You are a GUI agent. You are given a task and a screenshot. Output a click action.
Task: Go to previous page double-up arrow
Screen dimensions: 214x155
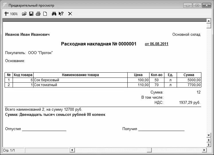point(209,140)
